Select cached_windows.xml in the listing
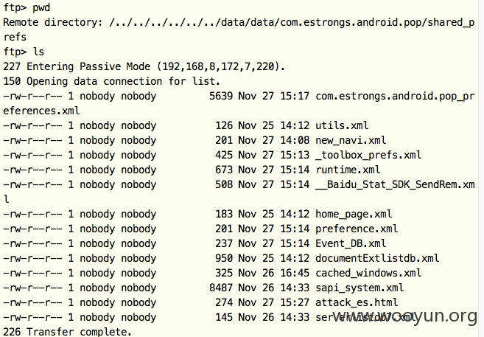Image resolution: width=484 pixels, height=337 pixels. coord(368,273)
